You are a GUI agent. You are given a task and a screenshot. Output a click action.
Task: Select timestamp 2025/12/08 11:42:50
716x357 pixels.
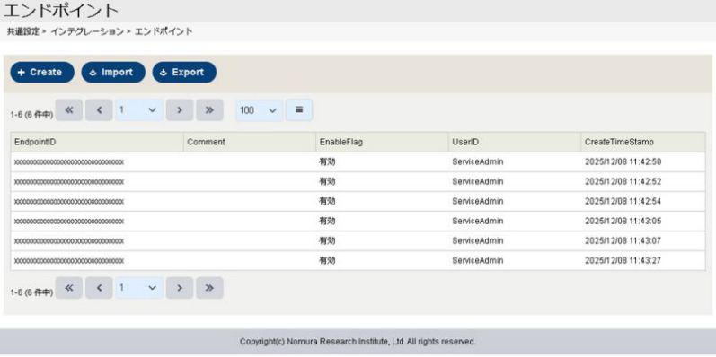(623, 161)
